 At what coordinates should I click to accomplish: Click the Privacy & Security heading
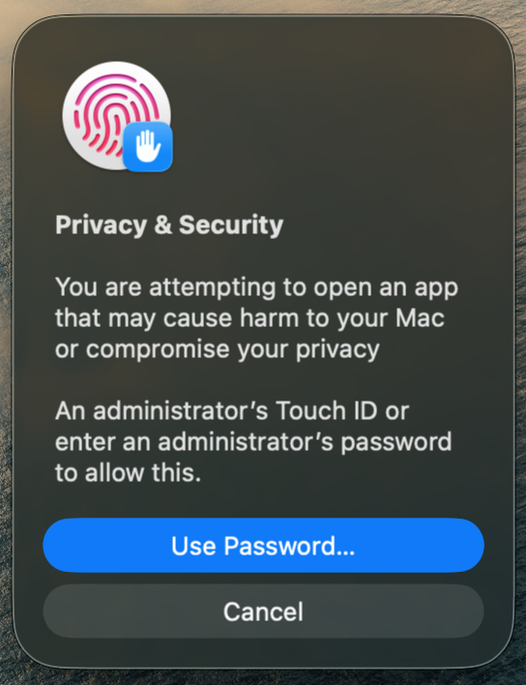(x=169, y=225)
